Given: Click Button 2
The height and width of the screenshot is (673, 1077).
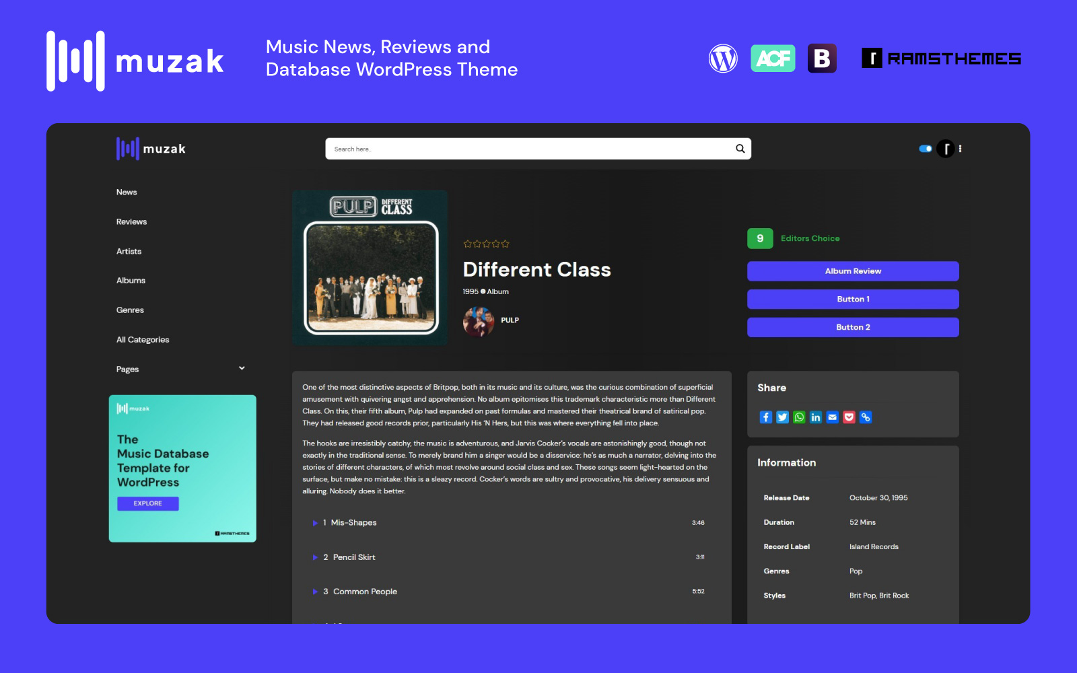Looking at the screenshot, I should (853, 327).
